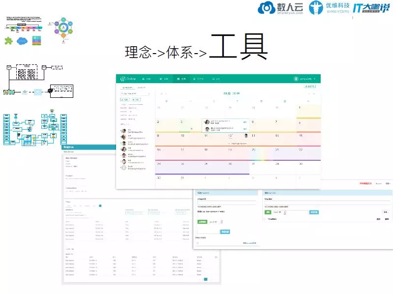
Task: Click the second row link in calendar popup
Action: 245,129
